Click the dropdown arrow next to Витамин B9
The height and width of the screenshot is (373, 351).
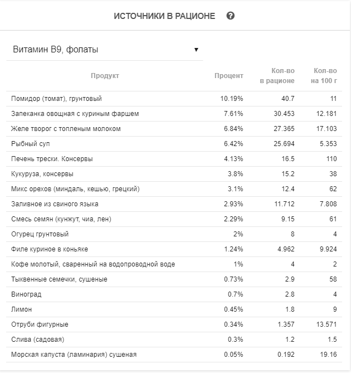(x=196, y=50)
